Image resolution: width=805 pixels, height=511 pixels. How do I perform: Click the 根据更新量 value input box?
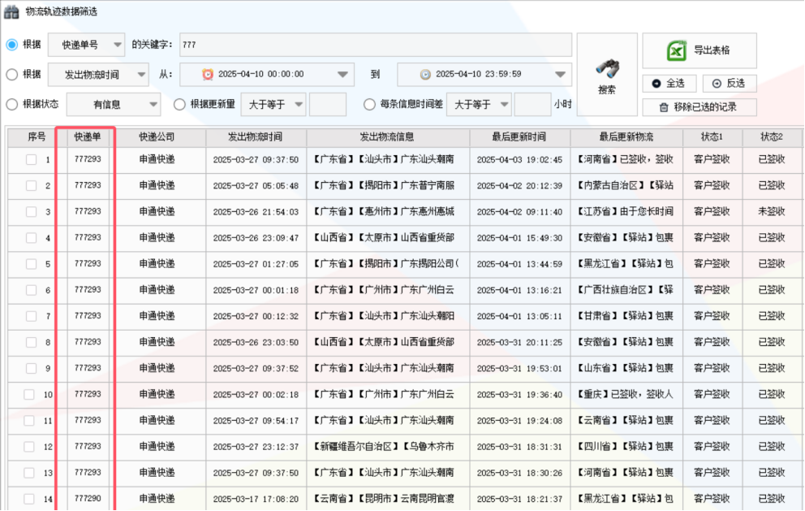coord(328,104)
